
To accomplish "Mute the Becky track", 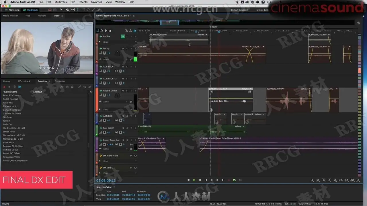I will click(123, 48).
